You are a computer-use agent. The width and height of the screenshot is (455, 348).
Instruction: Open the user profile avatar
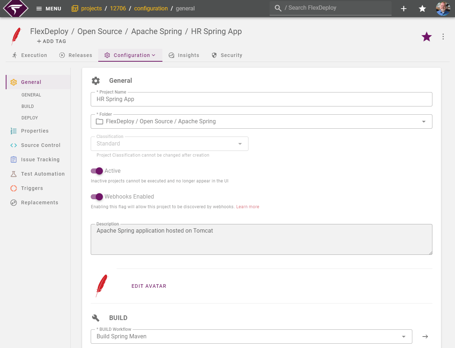443,9
